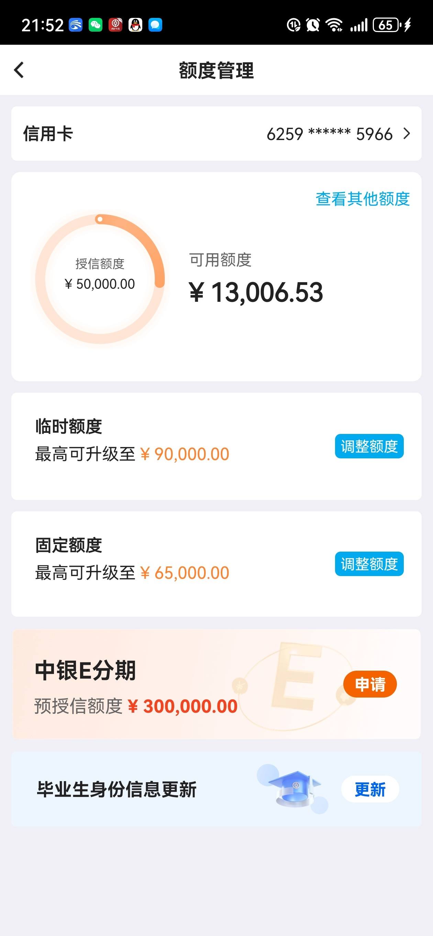Tap the Bank of China notification icon
The height and width of the screenshot is (936, 433).
pyautogui.click(x=115, y=25)
